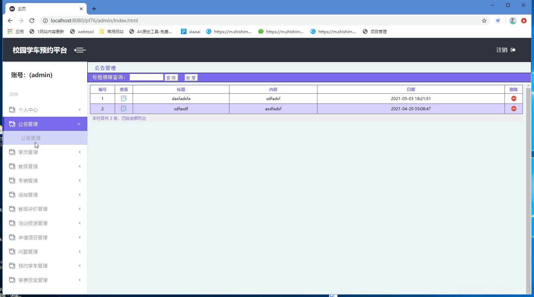The width and height of the screenshot is (534, 297).
Task: Collapse the 公告管理 menu chevron
Action: click(x=79, y=124)
